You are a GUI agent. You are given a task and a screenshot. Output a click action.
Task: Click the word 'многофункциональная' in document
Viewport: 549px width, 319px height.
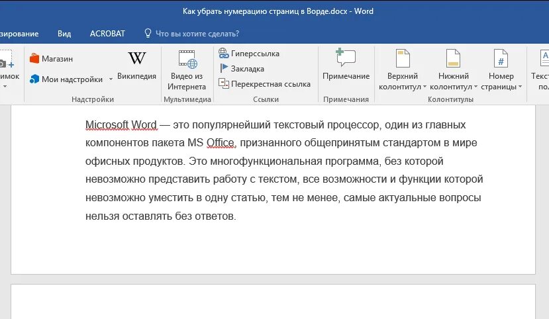266,161
